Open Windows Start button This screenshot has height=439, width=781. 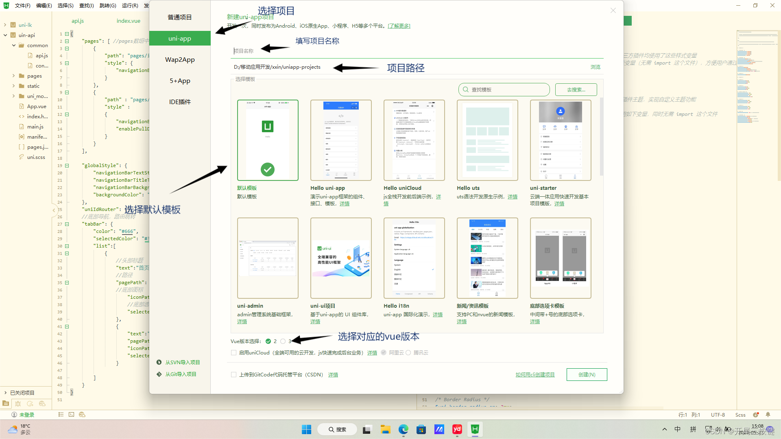tap(306, 429)
